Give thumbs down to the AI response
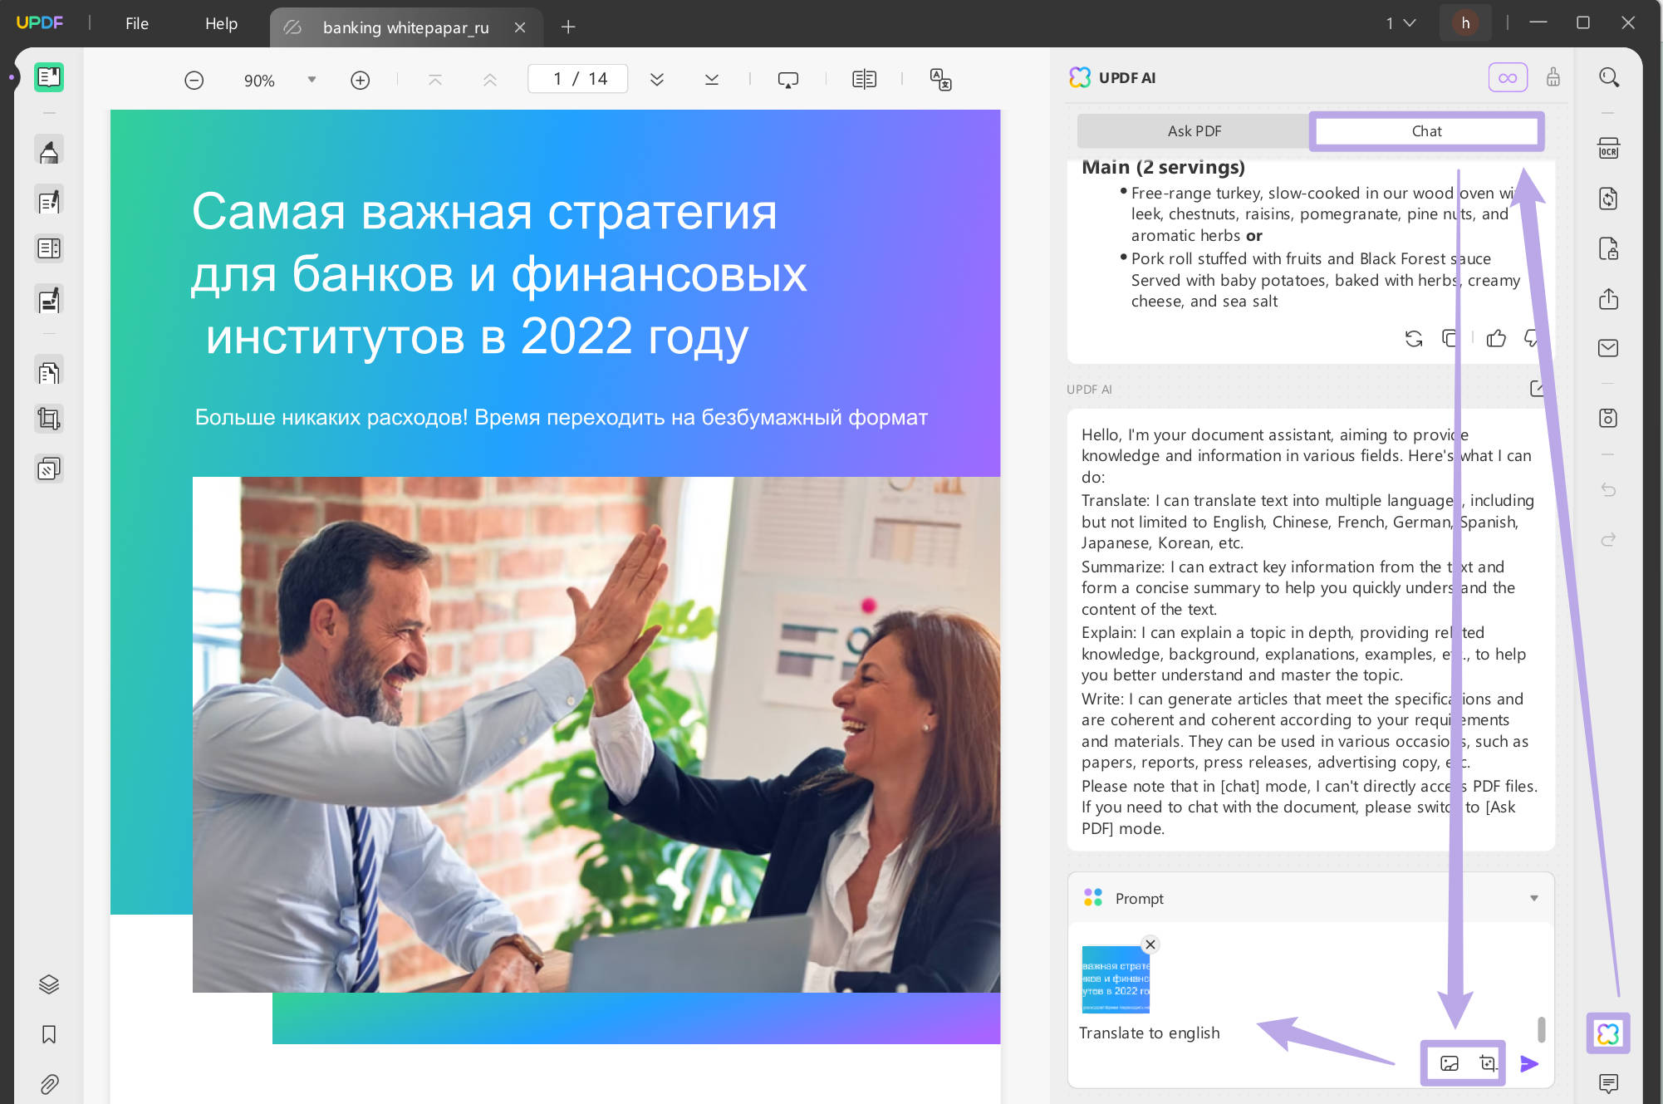The image size is (1663, 1104). coord(1532,339)
